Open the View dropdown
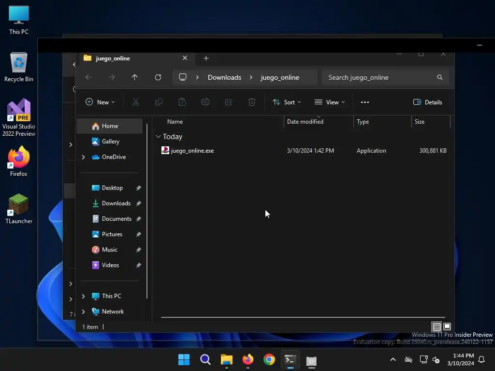The height and width of the screenshot is (371, 495). pyautogui.click(x=330, y=102)
